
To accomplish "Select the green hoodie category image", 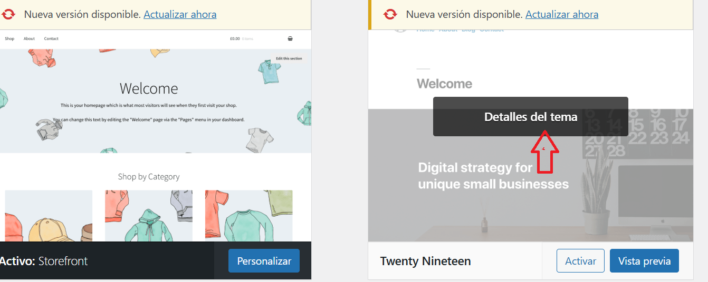I will [148, 216].
